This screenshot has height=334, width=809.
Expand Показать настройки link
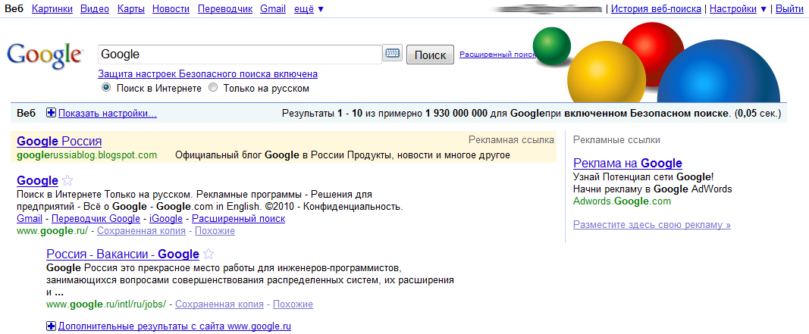[108, 113]
